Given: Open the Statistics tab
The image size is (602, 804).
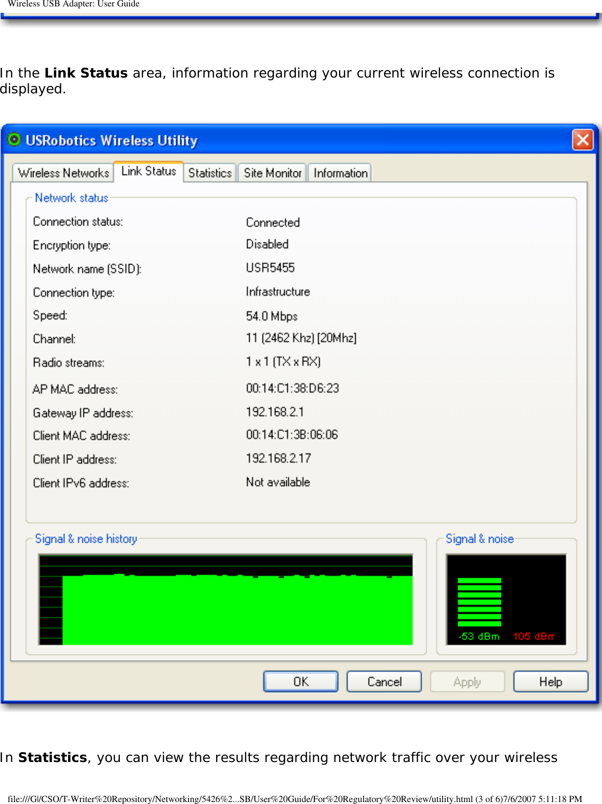Looking at the screenshot, I should tap(210, 173).
